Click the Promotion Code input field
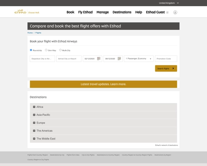The height and width of the screenshot is (166, 207). [x=166, y=59]
